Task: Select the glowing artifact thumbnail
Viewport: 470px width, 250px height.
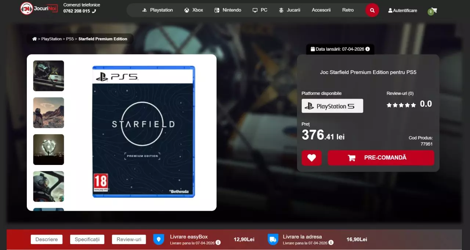Action: pyautogui.click(x=48, y=150)
